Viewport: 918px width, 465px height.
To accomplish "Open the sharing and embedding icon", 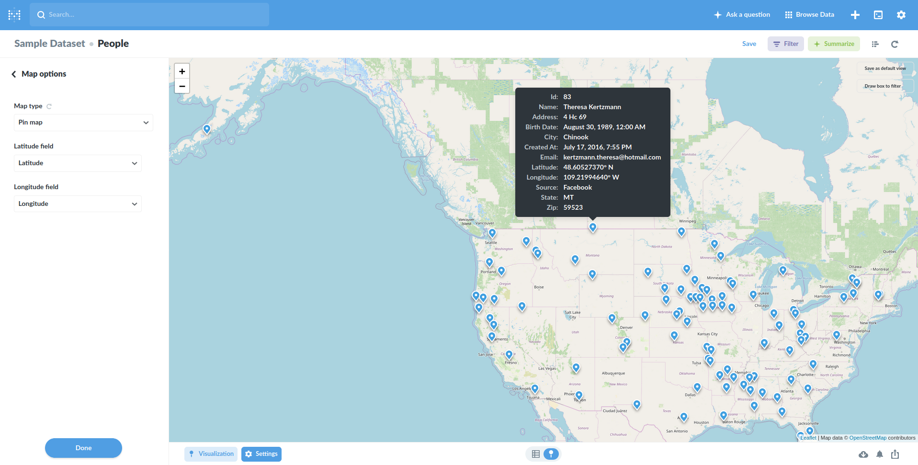I will (x=895, y=454).
